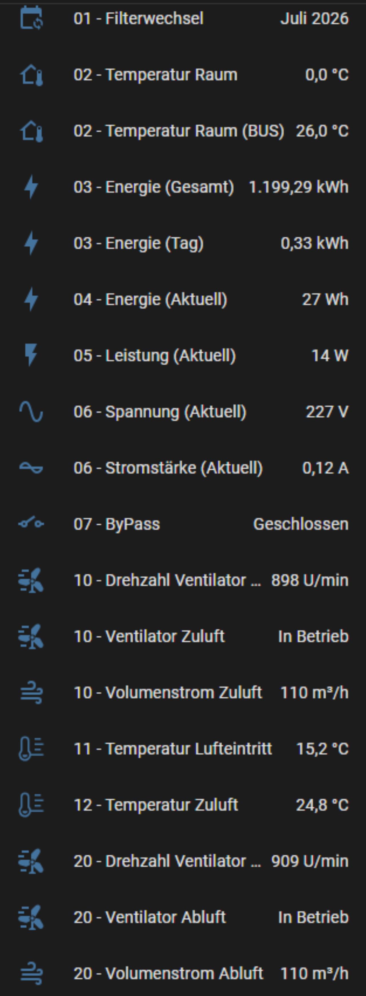This screenshot has width=366, height=996.
Task: Click the calendar icon beside Filterwechsel
Action: [x=31, y=18]
